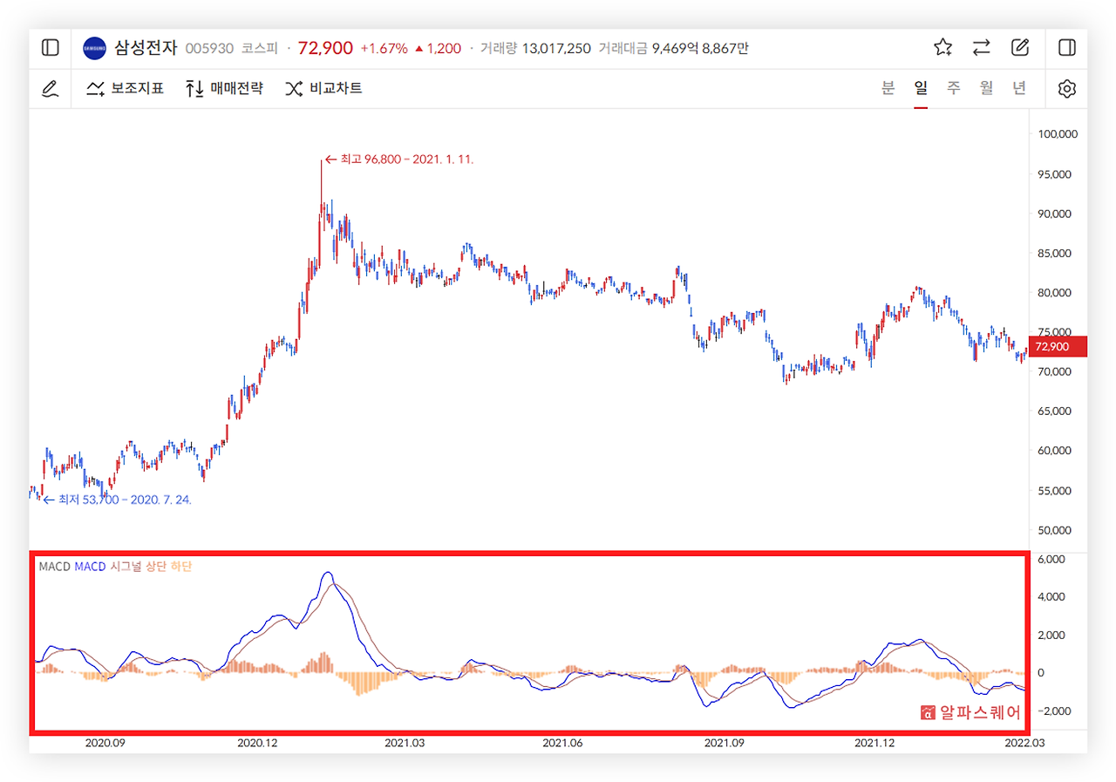Click the 100,000 price axis label

1058,134
